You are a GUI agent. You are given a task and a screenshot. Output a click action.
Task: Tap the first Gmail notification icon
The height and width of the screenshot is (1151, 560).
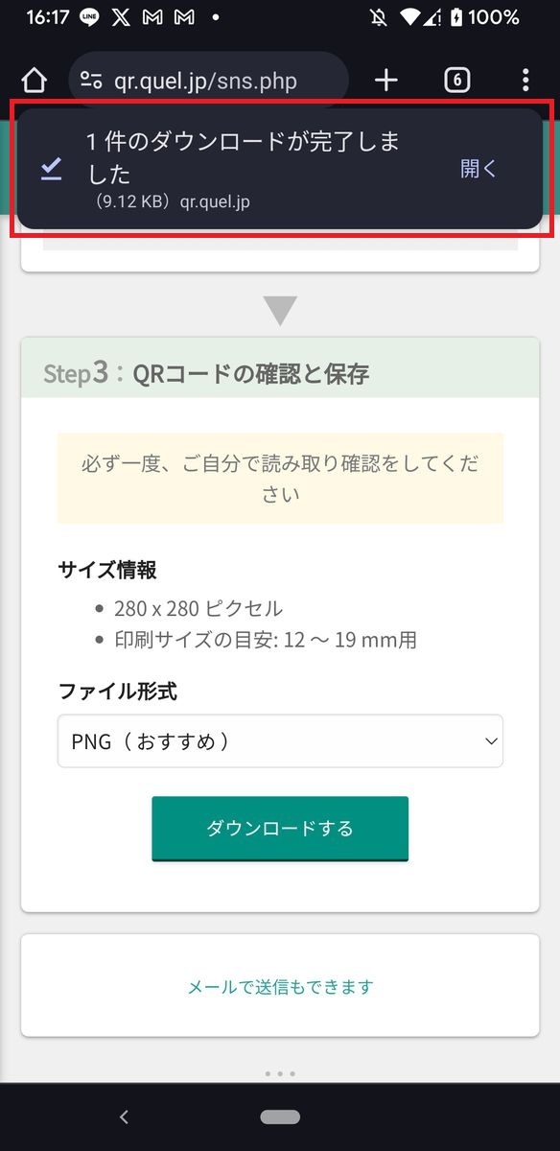pos(152,17)
